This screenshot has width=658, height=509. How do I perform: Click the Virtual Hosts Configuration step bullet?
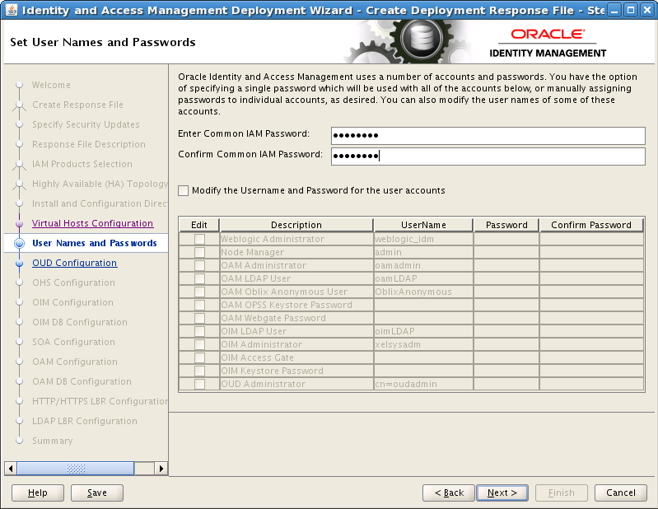coord(19,224)
